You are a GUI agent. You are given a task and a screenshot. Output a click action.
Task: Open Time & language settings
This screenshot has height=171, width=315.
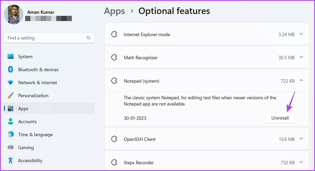(49, 134)
